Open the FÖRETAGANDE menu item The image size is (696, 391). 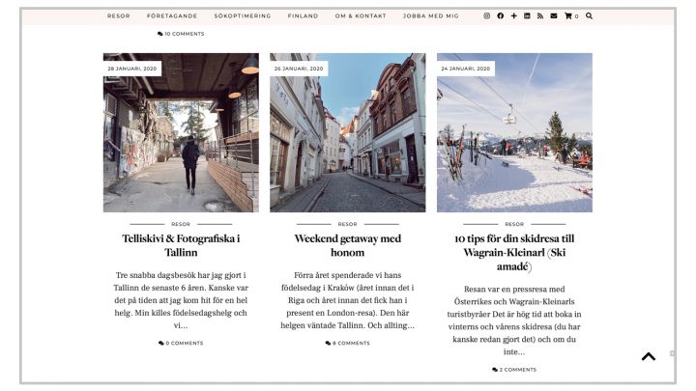pyautogui.click(x=172, y=16)
